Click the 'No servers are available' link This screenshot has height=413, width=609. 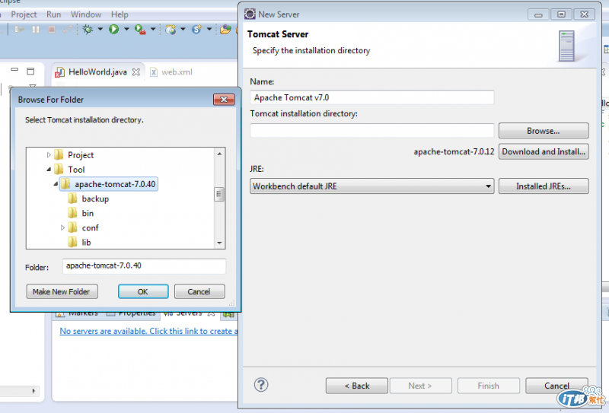[x=148, y=331]
